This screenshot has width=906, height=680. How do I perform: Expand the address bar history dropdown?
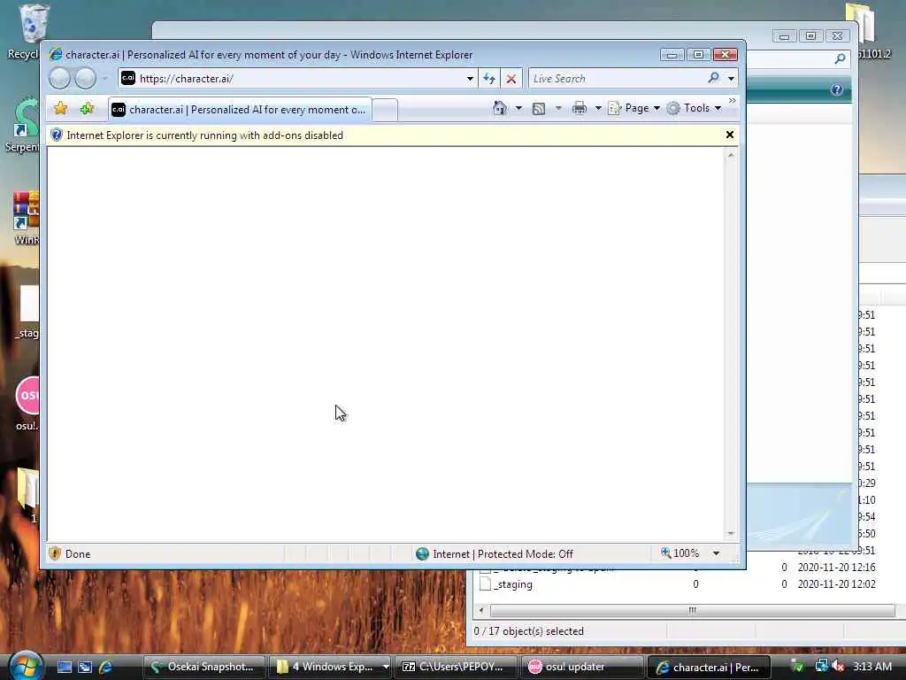click(x=470, y=79)
